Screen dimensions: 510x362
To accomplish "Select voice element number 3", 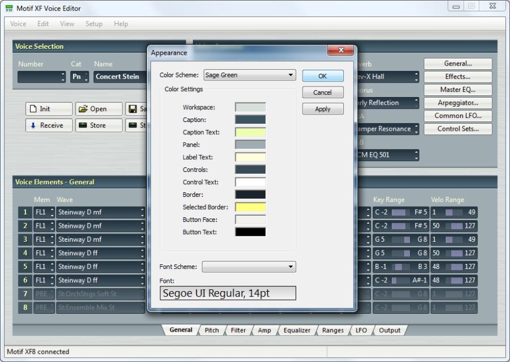I will tap(25, 239).
